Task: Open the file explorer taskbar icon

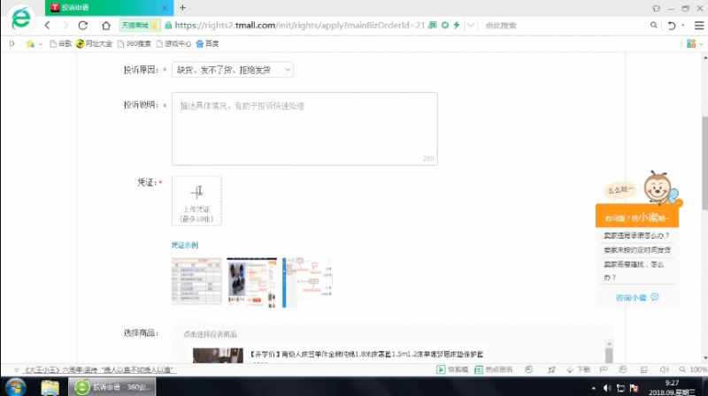Action: (x=50, y=387)
